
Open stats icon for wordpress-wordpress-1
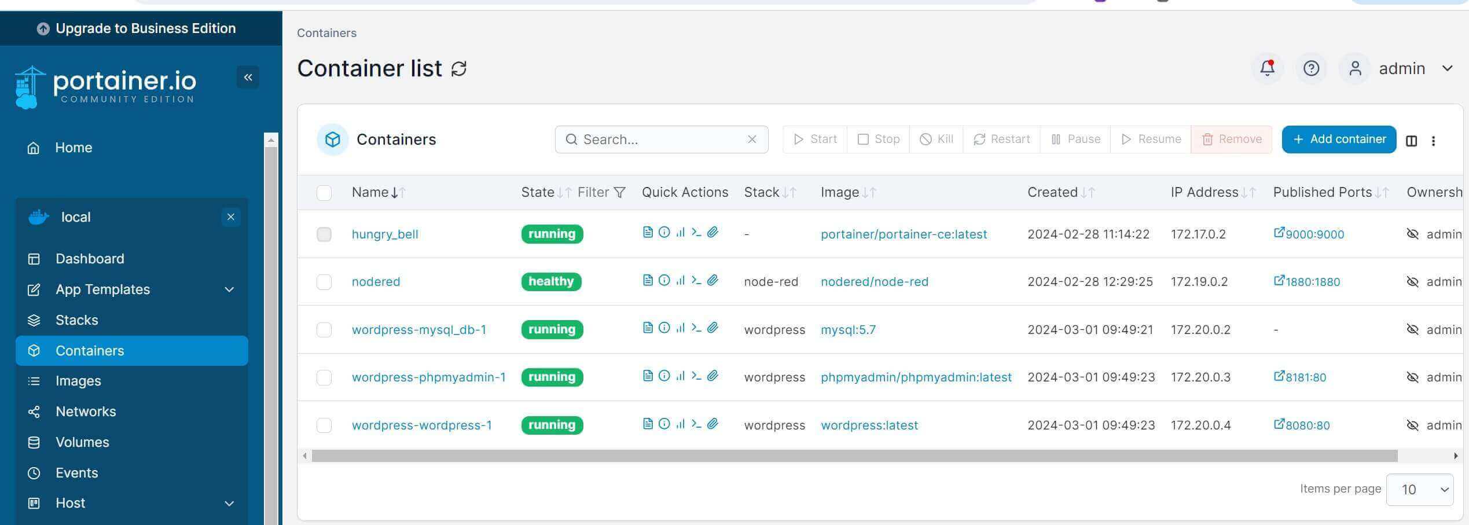tap(680, 424)
